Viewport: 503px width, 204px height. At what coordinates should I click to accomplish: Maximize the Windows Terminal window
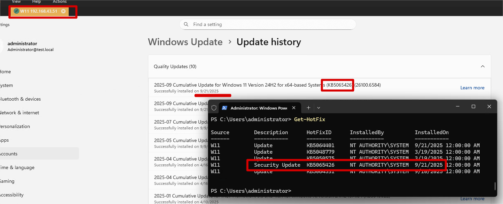(x=473, y=107)
